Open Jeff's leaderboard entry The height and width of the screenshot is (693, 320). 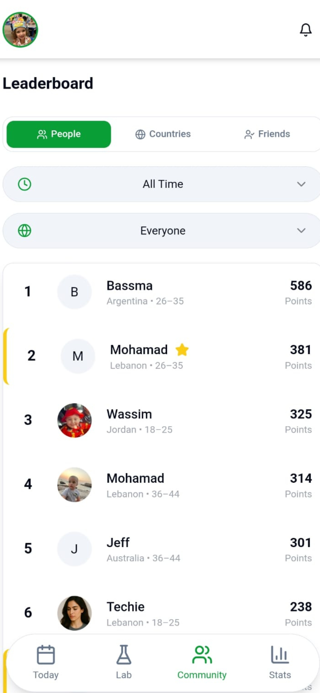pyautogui.click(x=161, y=549)
